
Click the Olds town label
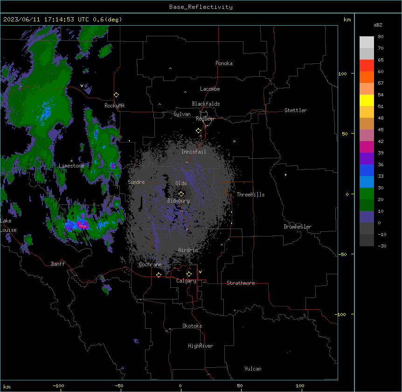[181, 183]
